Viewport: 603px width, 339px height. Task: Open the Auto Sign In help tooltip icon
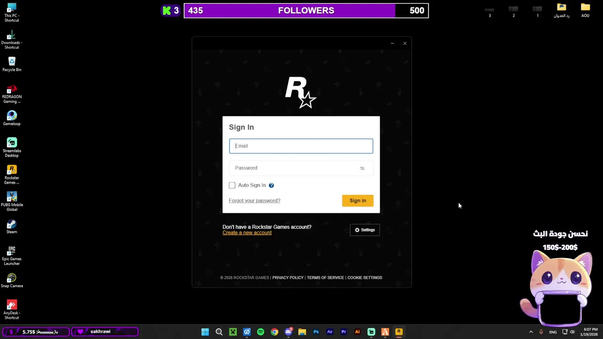click(271, 186)
